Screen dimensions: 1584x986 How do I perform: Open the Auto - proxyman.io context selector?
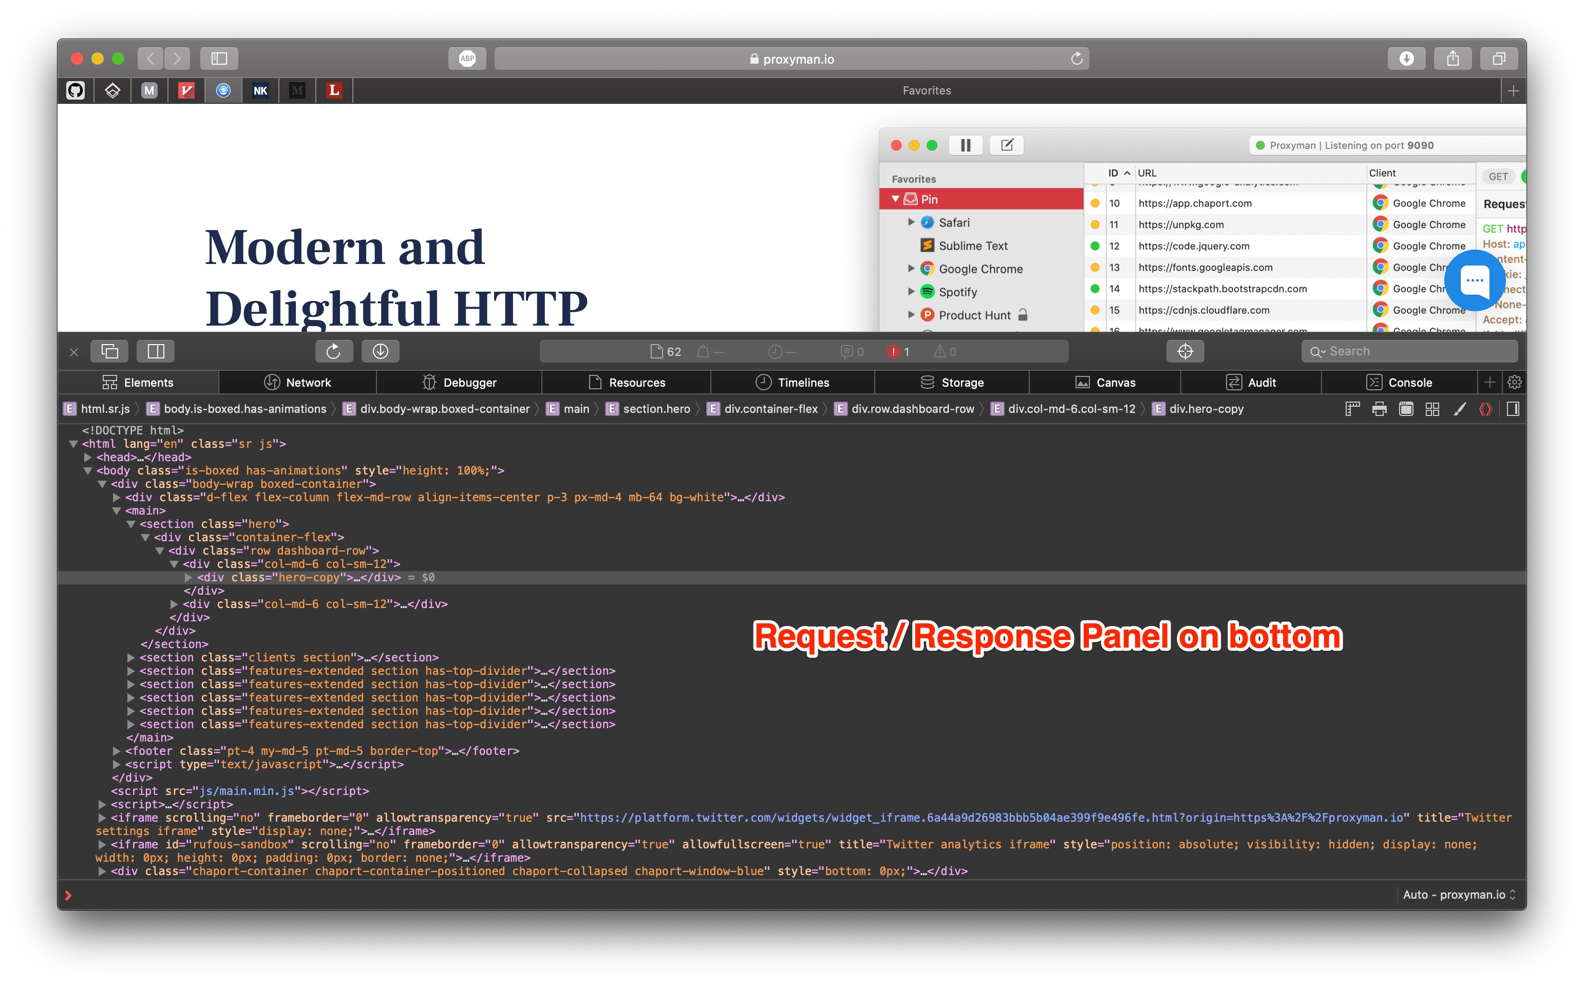coord(1458,895)
